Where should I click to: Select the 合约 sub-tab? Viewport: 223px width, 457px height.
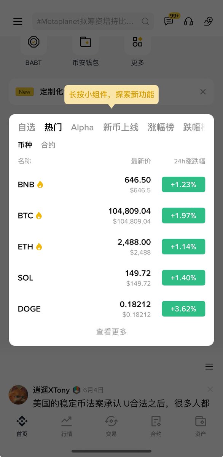pos(48,145)
